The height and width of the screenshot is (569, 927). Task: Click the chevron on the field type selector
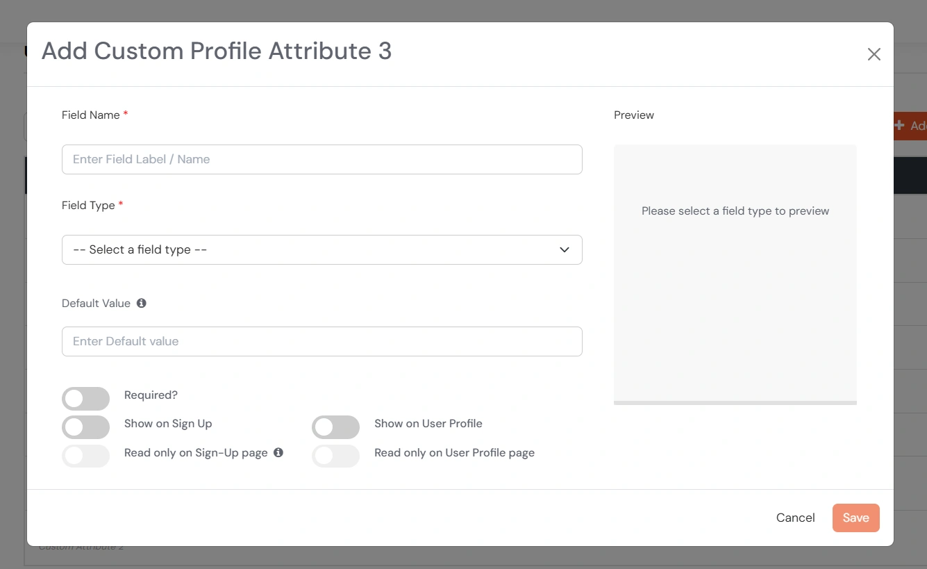tap(565, 249)
